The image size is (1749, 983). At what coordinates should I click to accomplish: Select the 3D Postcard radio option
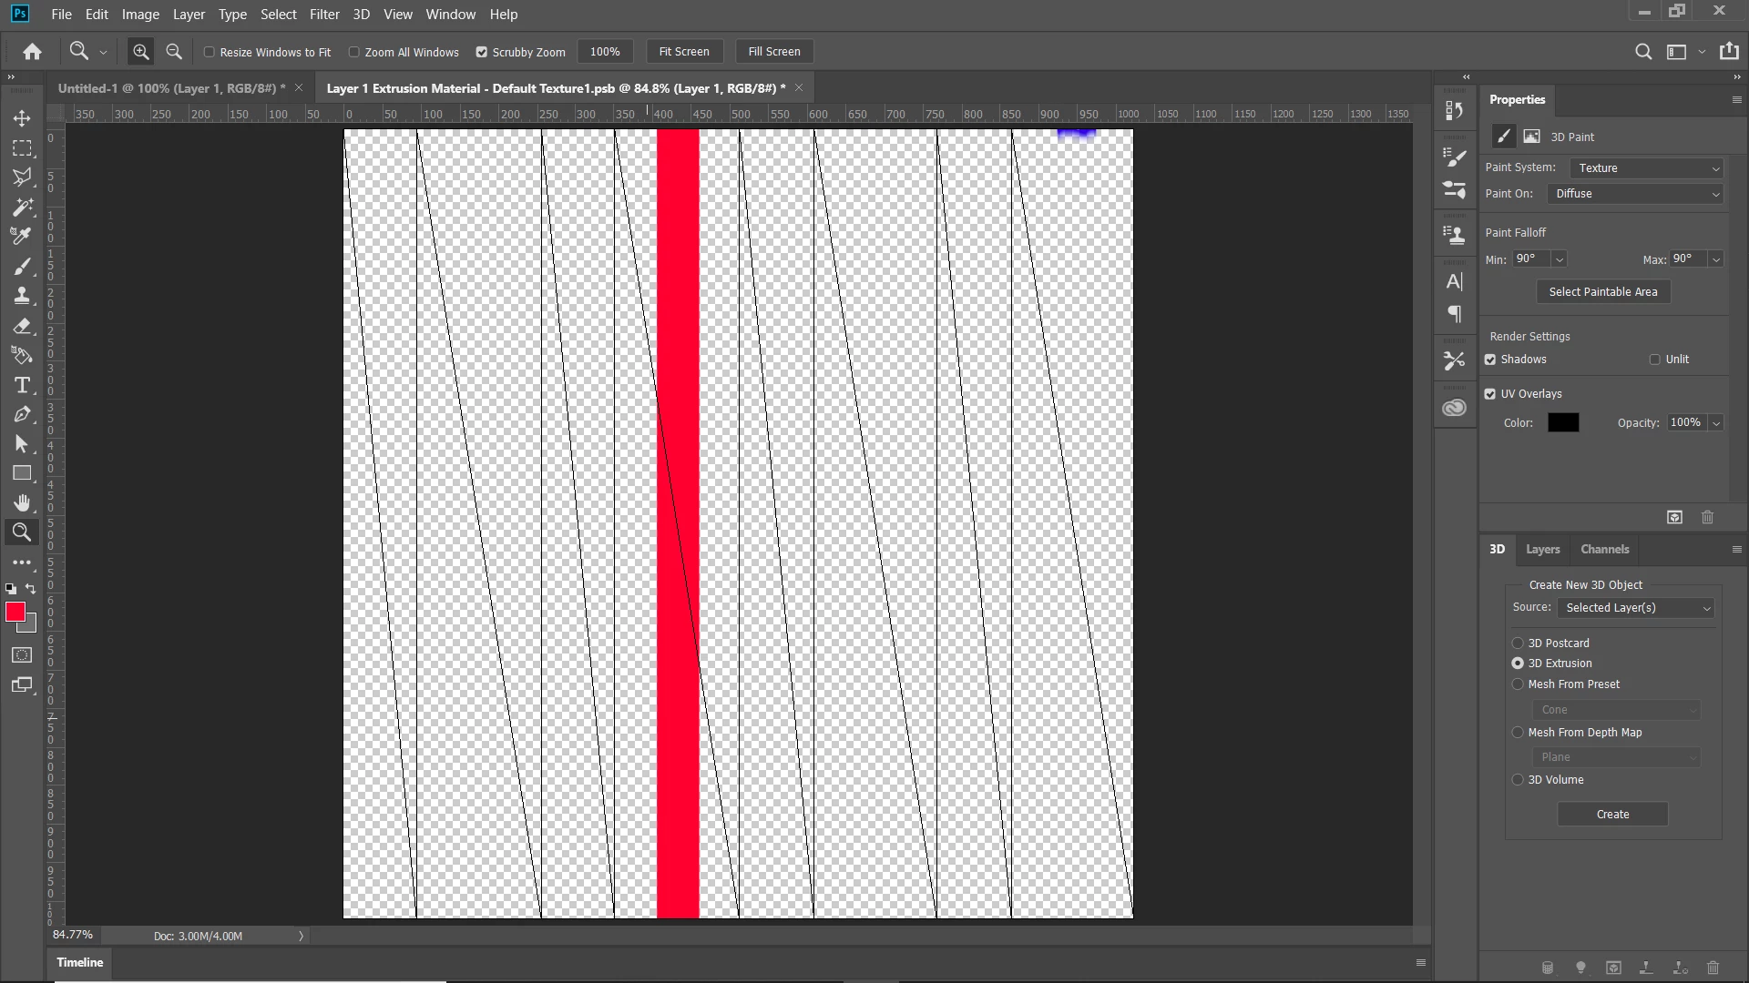1518,644
